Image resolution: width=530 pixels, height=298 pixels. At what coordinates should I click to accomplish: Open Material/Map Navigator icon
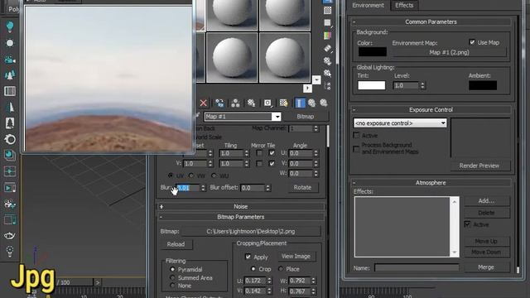(x=327, y=85)
